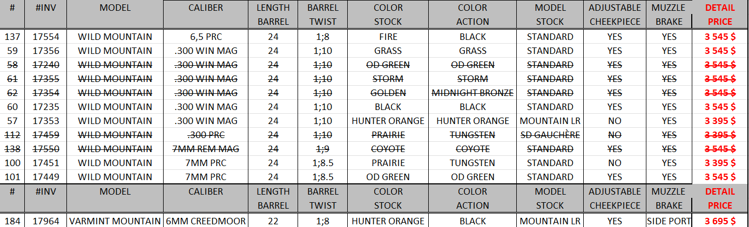Screen dimensions: 749x227
Task: Select inventory number 17554 cell
Action: (x=46, y=37)
